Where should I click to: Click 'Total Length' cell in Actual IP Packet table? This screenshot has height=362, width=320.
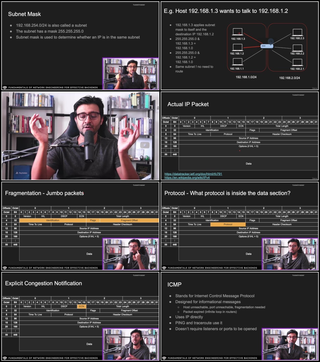coord(282,126)
